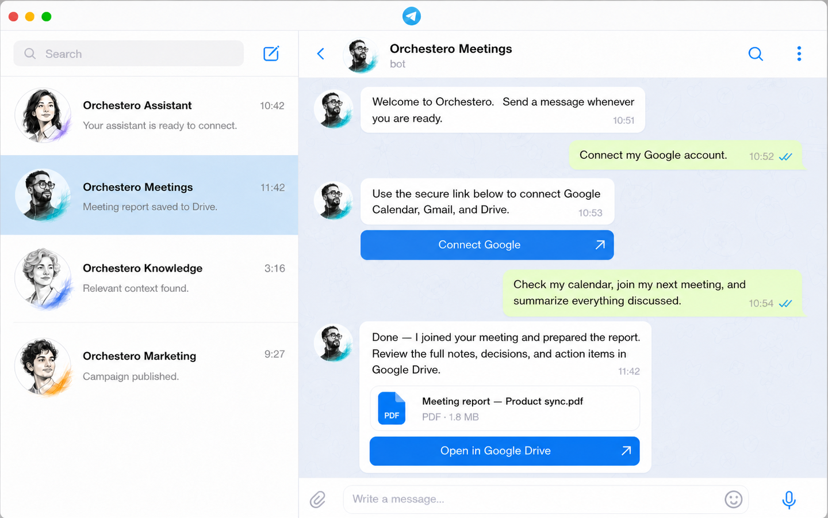Open the Orchestero Marketing conversation
Image resolution: width=828 pixels, height=518 pixels.
click(x=149, y=367)
